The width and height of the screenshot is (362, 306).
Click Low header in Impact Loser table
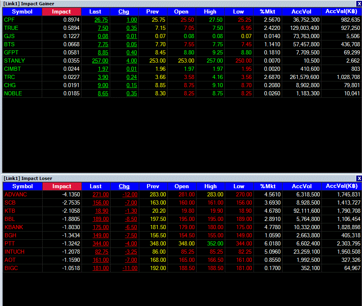coord(239,186)
